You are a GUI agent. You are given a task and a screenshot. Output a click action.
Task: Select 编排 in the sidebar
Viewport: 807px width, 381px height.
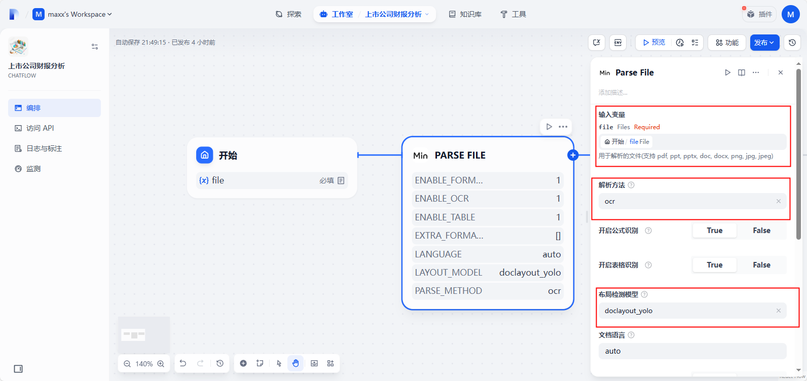(54, 108)
